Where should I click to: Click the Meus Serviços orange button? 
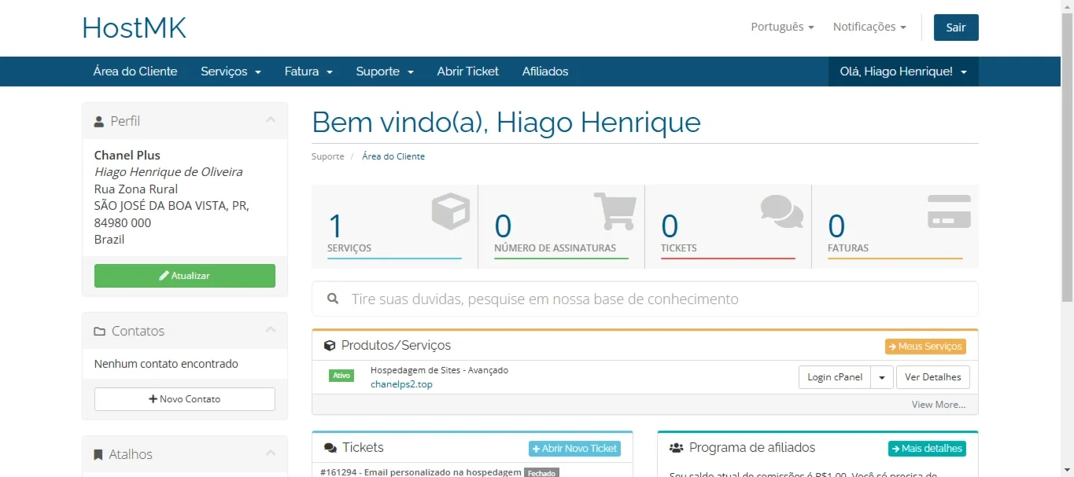tap(925, 347)
